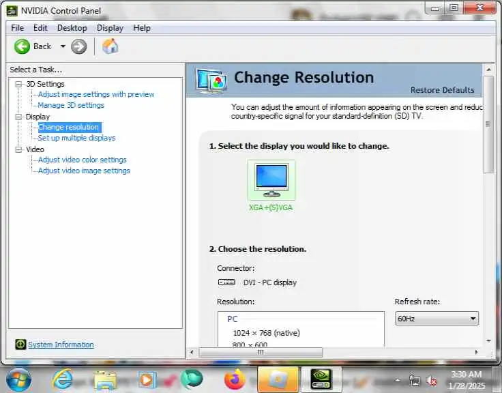Click NVIDIA Control Panel taskbar button
Viewport: 502px width, 393px height.
point(321,380)
